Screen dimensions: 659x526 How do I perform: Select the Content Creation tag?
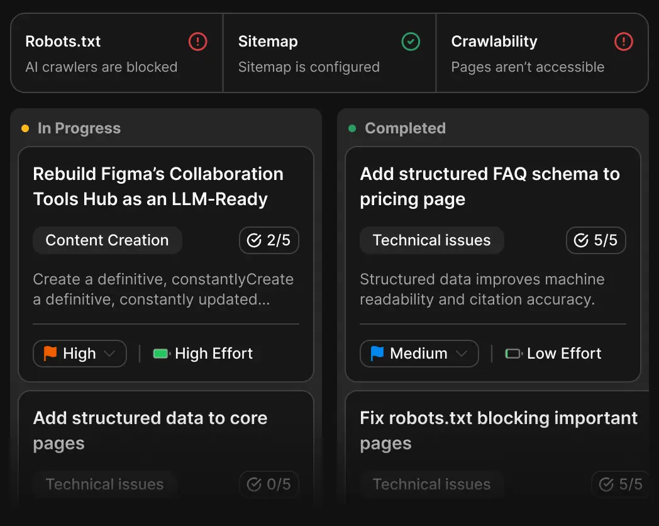coord(107,240)
